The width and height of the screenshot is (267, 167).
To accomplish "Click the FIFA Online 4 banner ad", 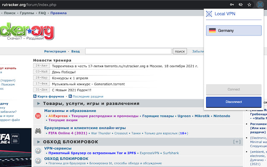I will click(x=16, y=147).
